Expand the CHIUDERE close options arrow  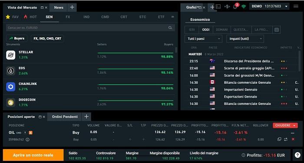294,125
